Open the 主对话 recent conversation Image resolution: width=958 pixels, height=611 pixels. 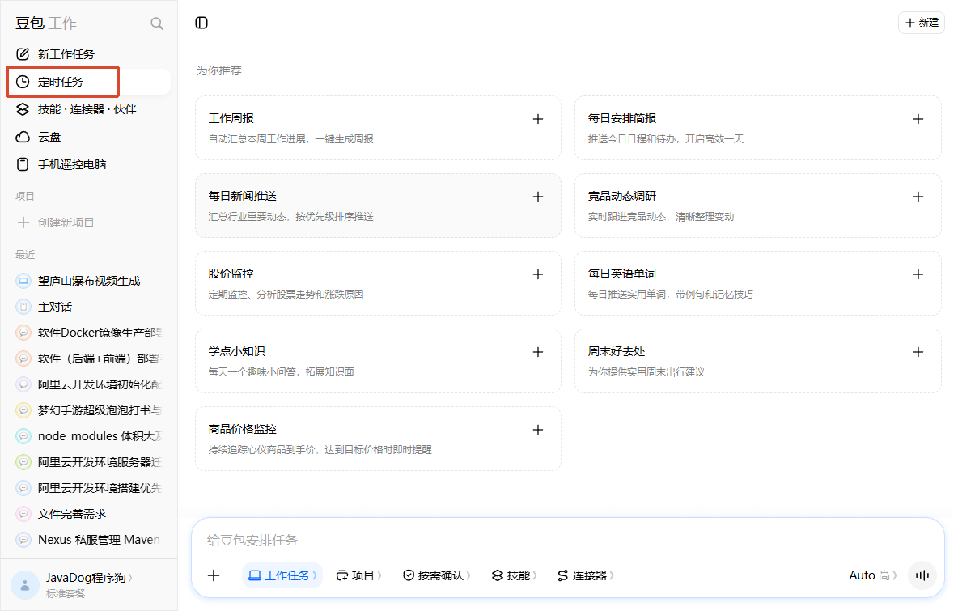point(88,307)
